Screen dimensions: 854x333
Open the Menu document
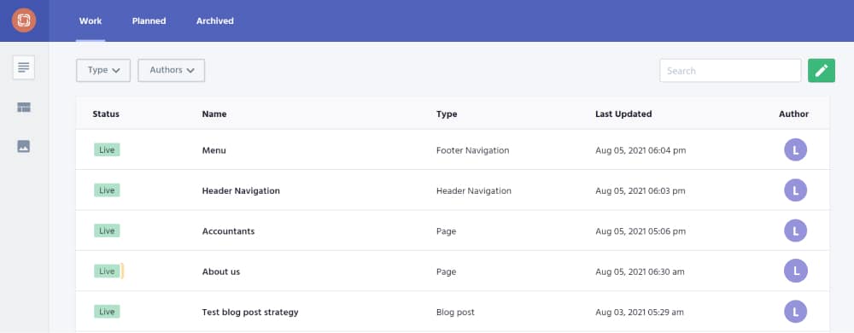click(214, 150)
